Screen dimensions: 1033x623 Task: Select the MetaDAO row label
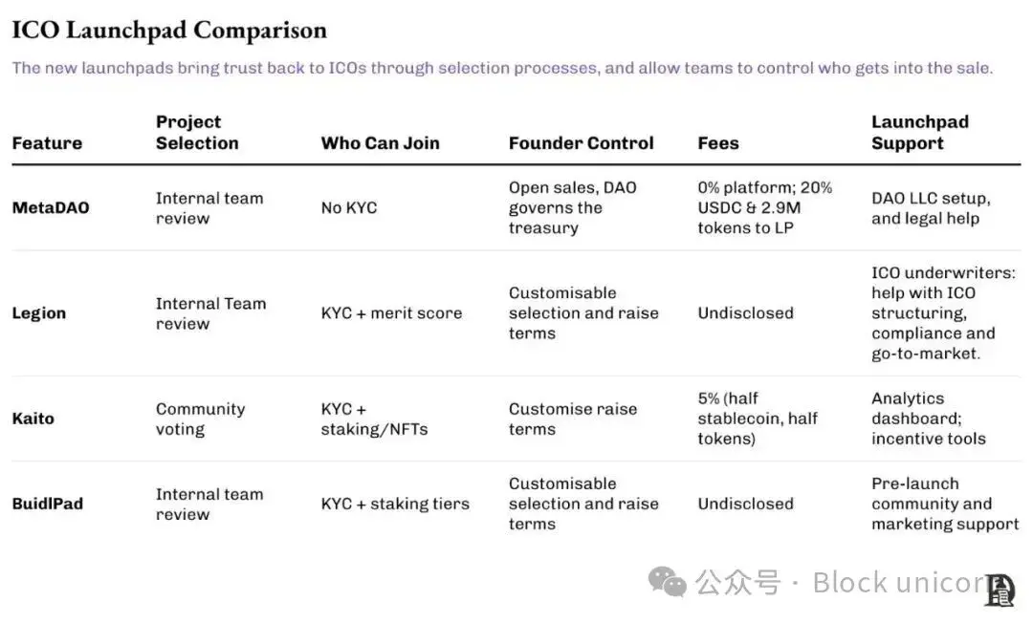tap(51, 207)
